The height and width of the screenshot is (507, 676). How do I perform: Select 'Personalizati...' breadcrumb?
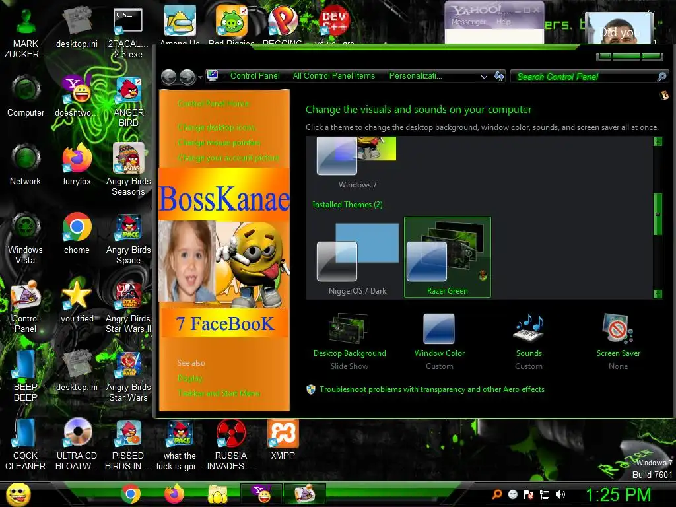[415, 76]
